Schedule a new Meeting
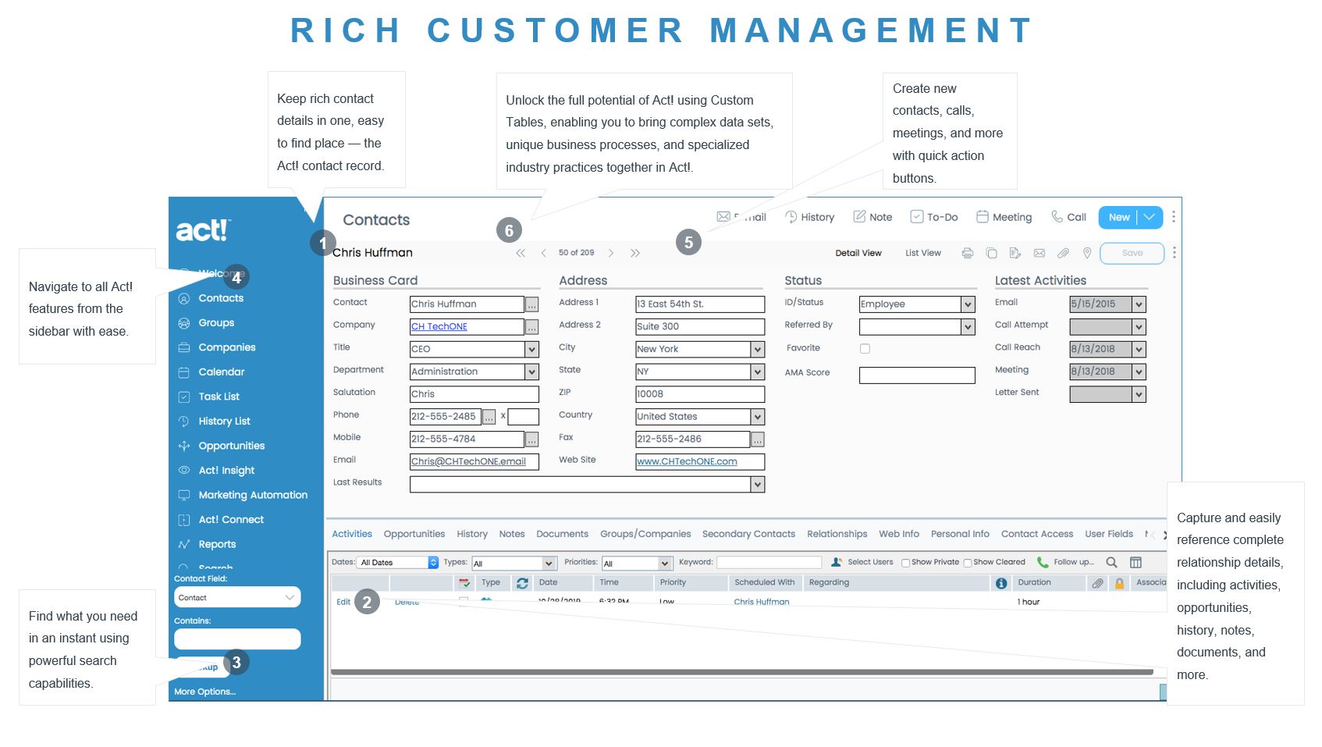The image size is (1322, 747). (x=1004, y=217)
